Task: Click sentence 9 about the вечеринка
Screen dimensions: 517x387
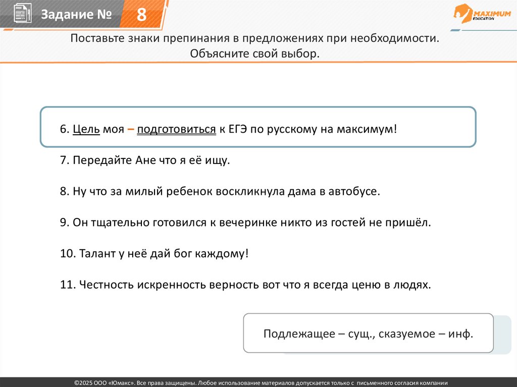Action: (x=246, y=223)
